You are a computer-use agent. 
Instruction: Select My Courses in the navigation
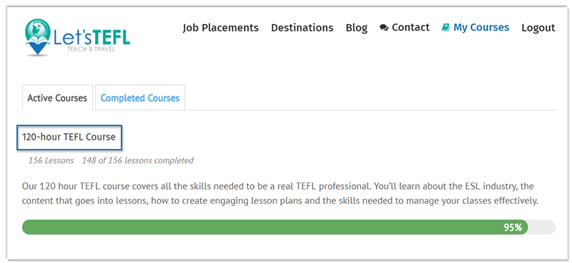click(481, 28)
